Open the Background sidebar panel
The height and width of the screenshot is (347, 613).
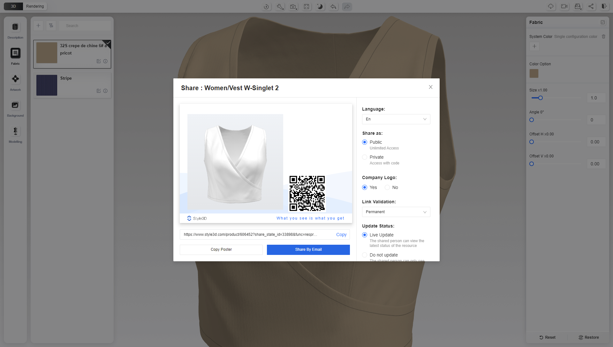point(15,105)
